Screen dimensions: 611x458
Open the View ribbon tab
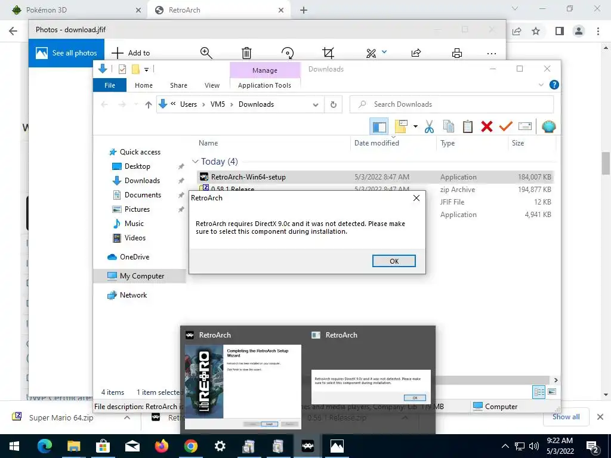pyautogui.click(x=212, y=85)
